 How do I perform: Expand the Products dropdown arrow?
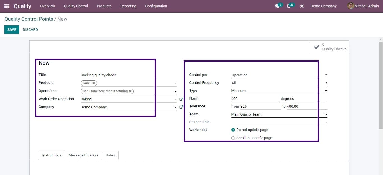point(176,83)
